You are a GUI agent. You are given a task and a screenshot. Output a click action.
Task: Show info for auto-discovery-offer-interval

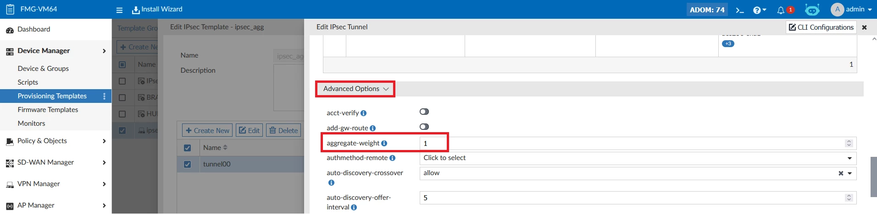(x=354, y=208)
